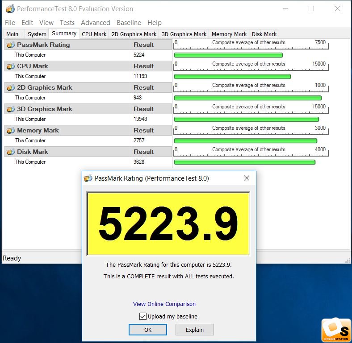The height and width of the screenshot is (343, 352).
Task: Click the large 5223.9 score display
Action: pos(168,224)
